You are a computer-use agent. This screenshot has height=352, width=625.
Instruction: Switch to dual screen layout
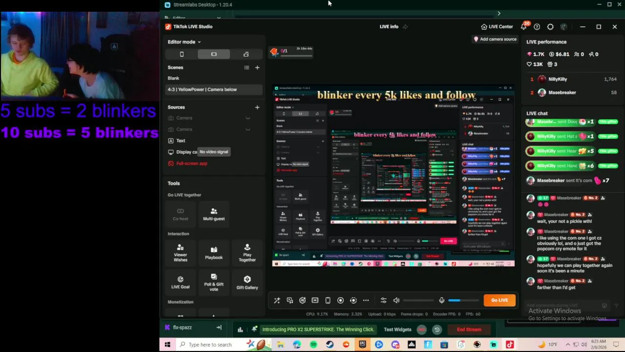pos(246,54)
